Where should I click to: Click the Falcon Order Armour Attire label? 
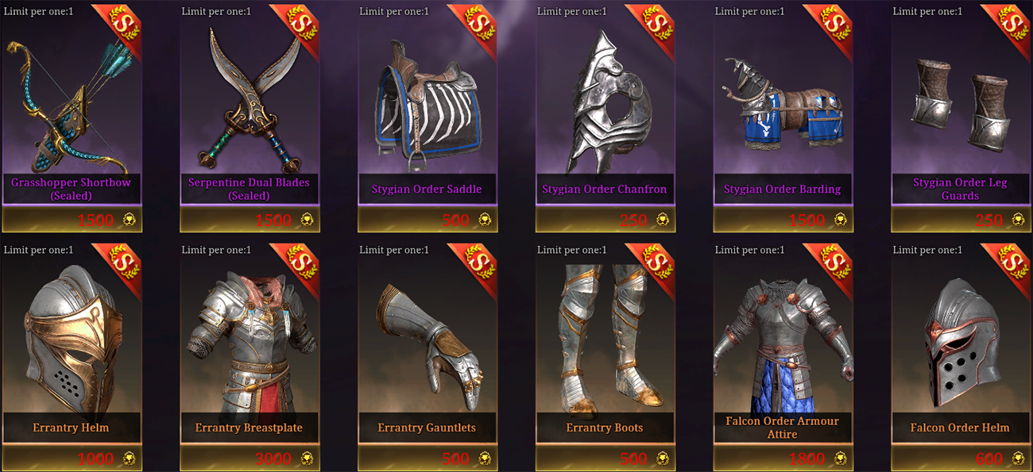pyautogui.click(x=782, y=428)
